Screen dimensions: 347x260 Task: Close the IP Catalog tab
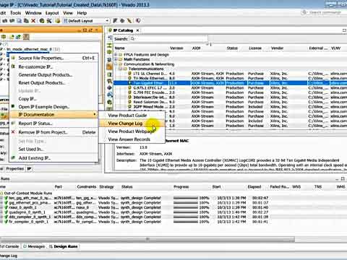(137, 30)
